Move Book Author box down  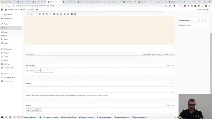(169, 66)
